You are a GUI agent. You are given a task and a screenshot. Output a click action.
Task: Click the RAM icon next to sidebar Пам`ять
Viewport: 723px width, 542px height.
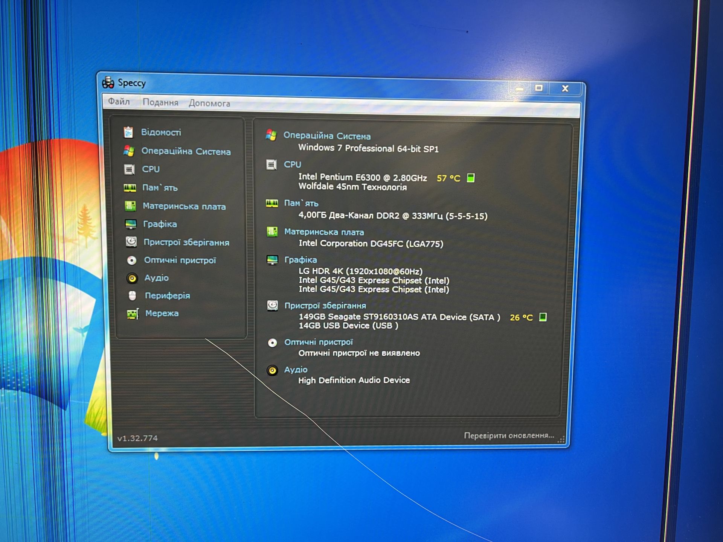(x=130, y=188)
